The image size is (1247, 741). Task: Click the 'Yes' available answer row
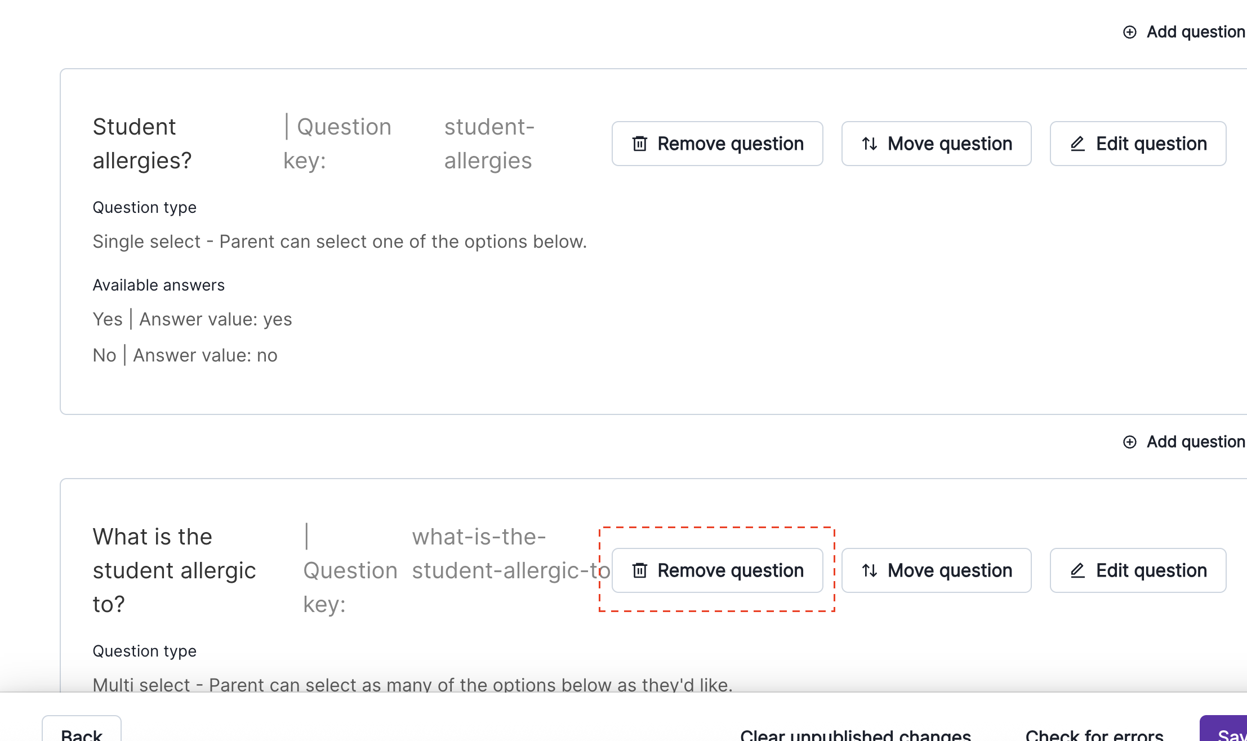click(192, 319)
